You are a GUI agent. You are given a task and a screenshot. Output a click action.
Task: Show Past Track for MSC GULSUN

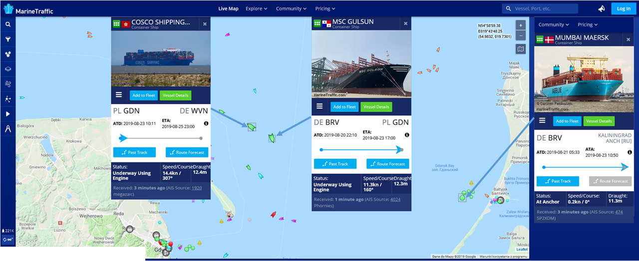(335, 164)
